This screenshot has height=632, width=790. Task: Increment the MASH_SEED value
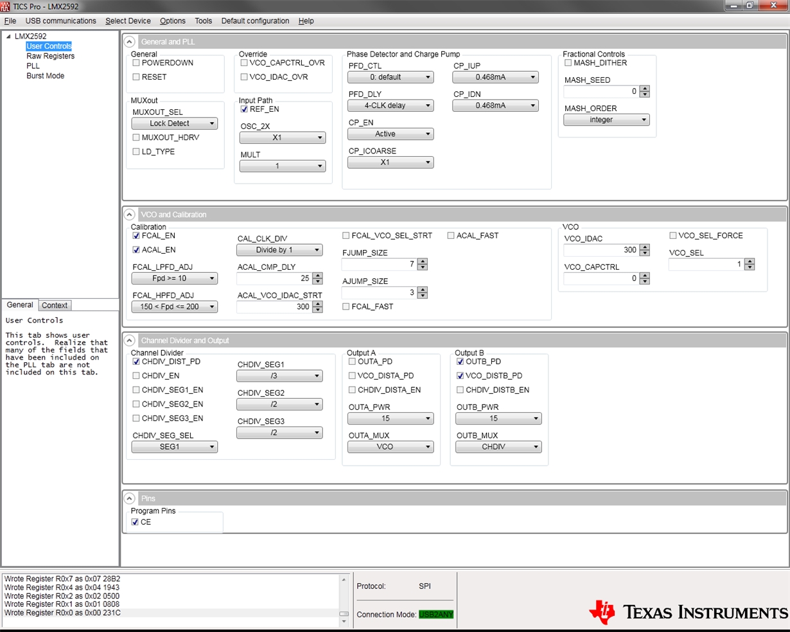pyautogui.click(x=645, y=89)
